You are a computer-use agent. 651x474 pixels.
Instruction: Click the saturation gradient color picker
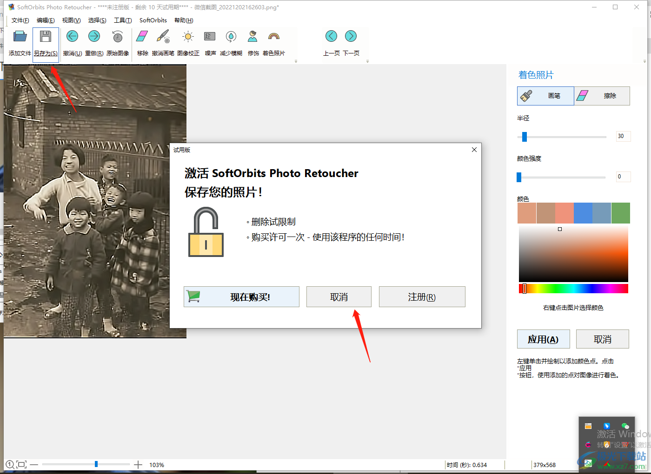point(573,254)
